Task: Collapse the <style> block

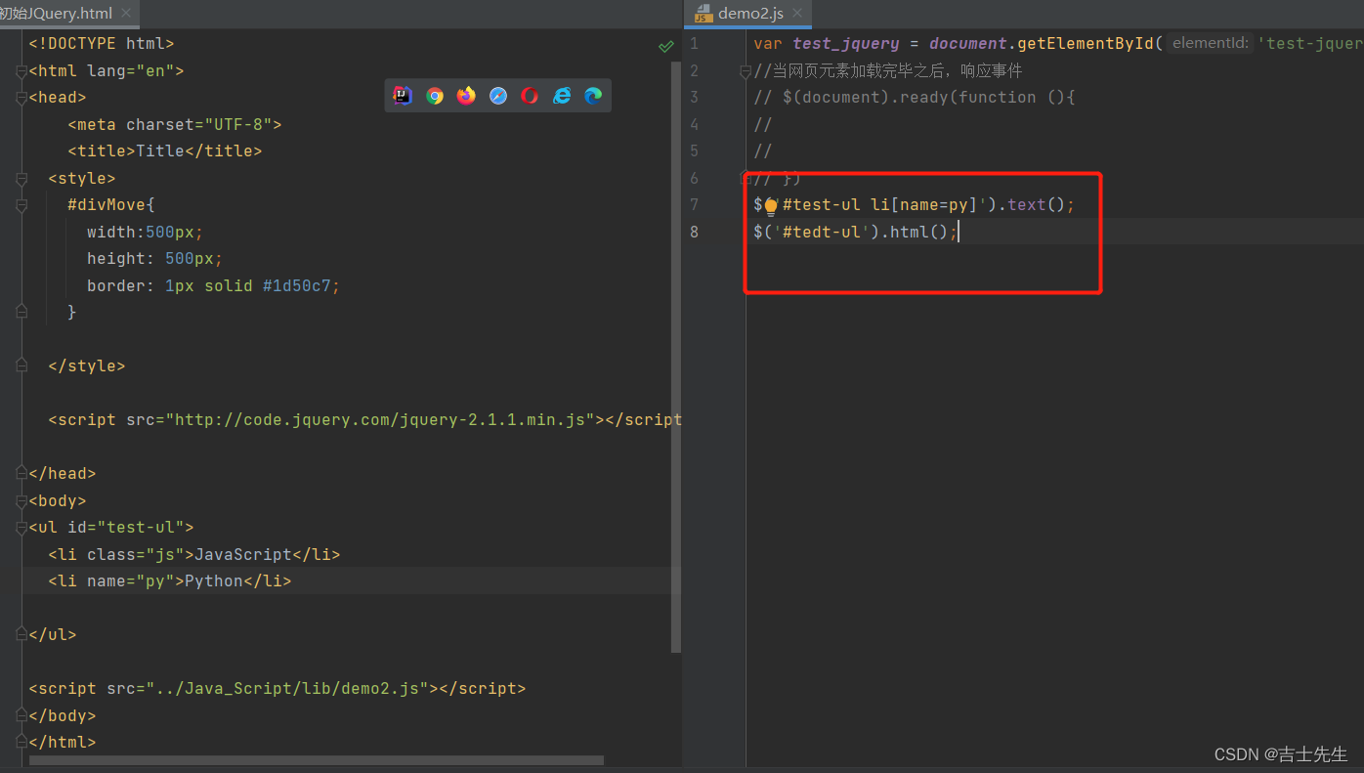Action: [21, 179]
